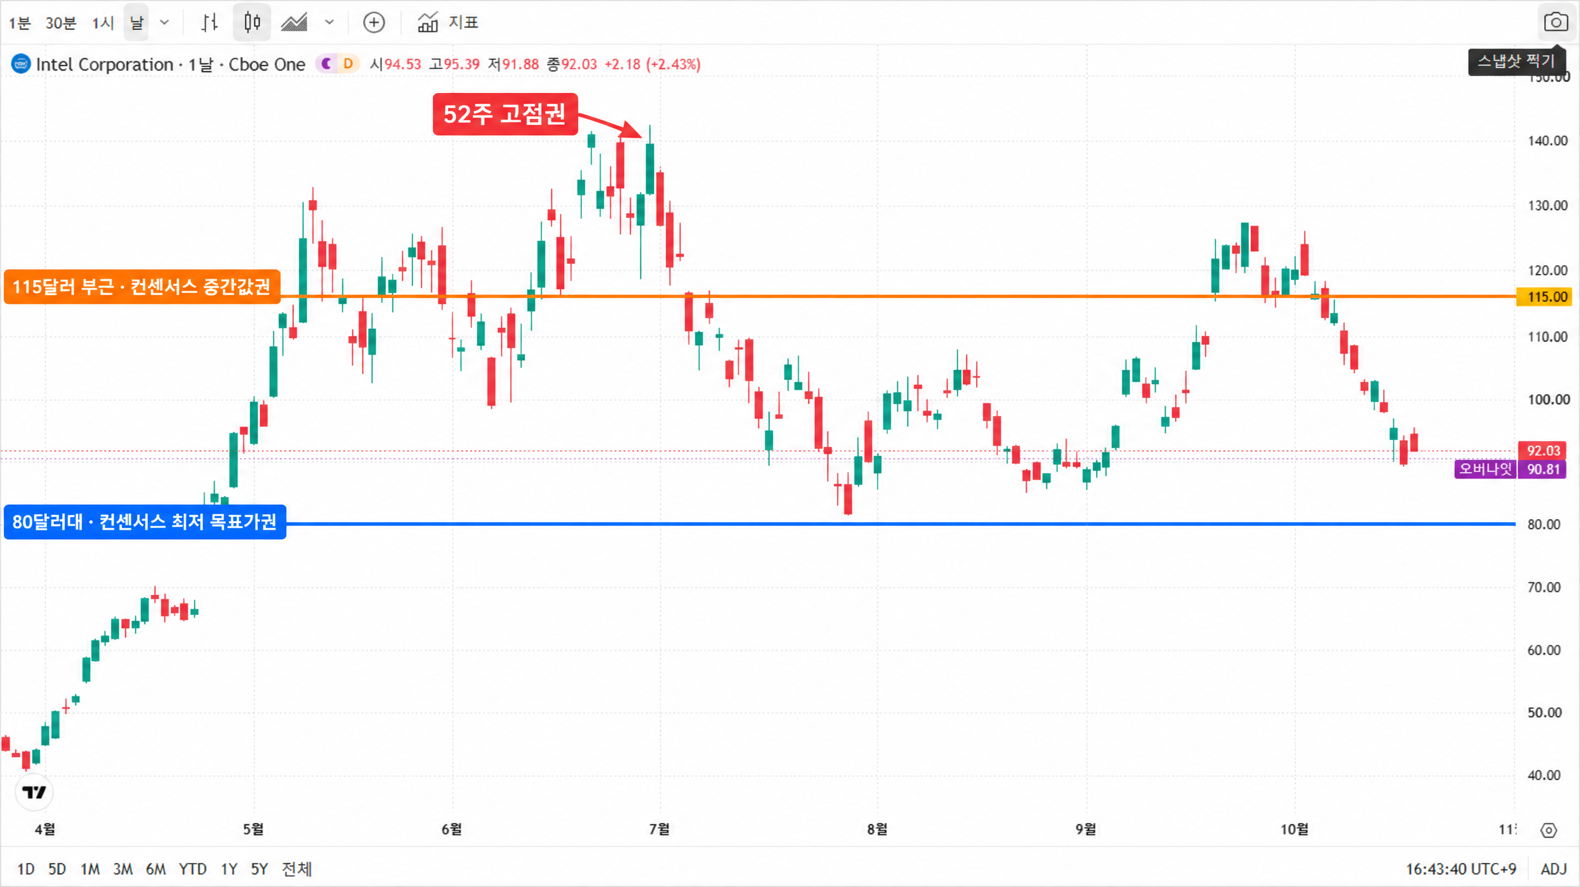The width and height of the screenshot is (1580, 887).
Task: Set the range to 1D
Action: (26, 869)
